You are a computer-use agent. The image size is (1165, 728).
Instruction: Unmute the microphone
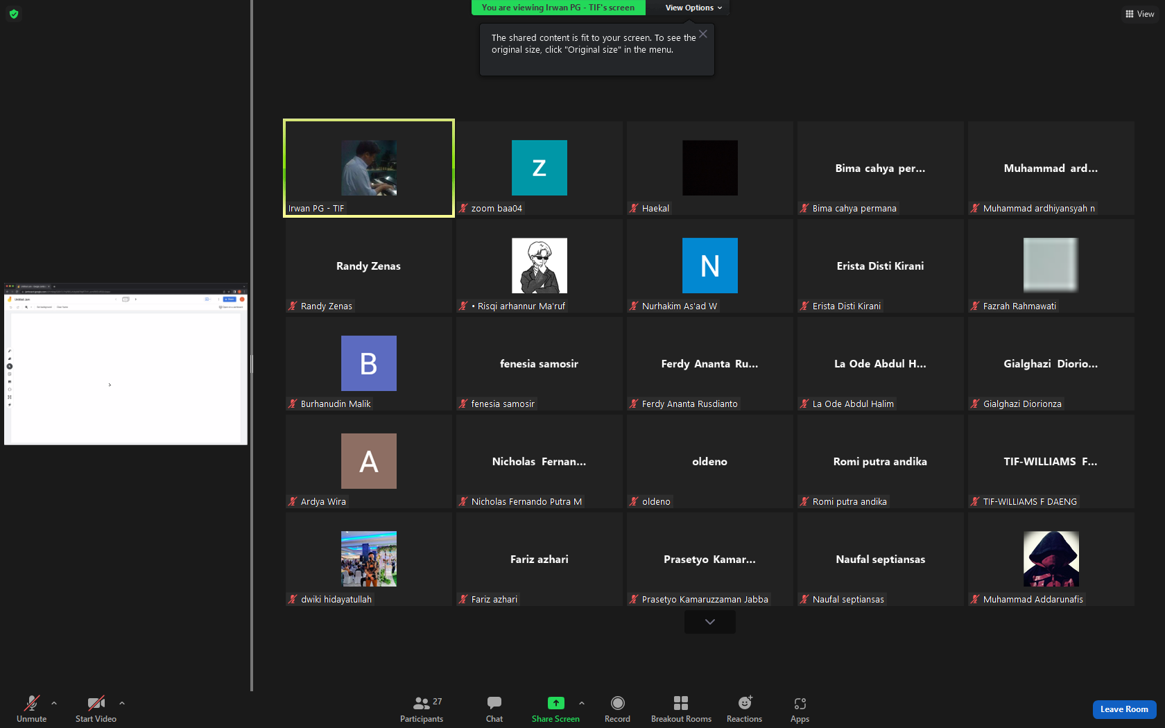click(32, 709)
